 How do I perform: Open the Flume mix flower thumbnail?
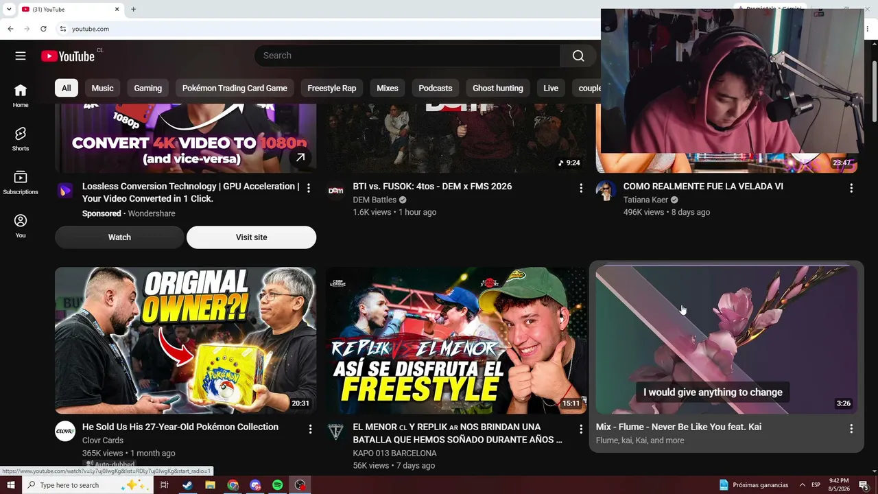[726, 340]
